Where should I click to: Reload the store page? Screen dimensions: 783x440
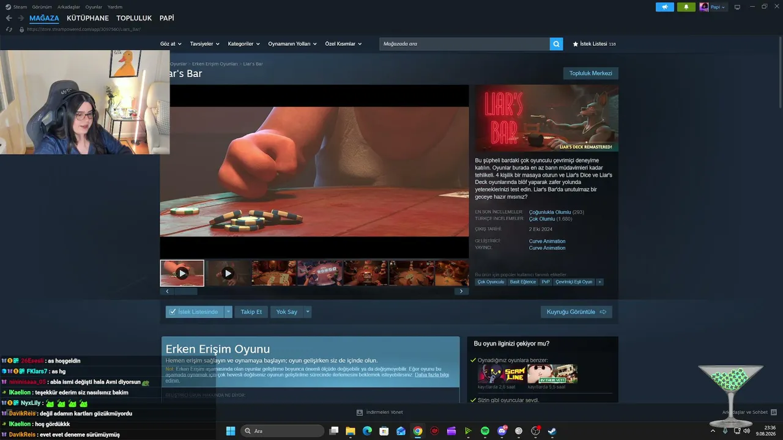[9, 29]
